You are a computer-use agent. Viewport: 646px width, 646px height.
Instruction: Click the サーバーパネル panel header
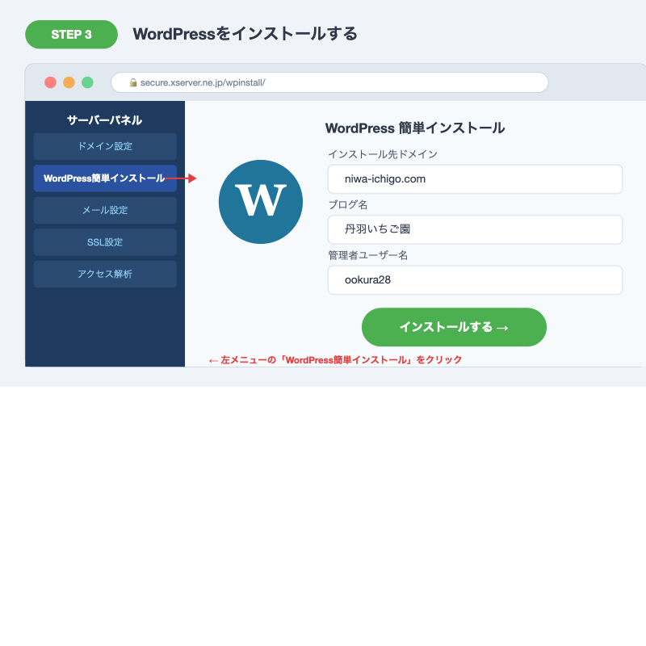pyautogui.click(x=104, y=120)
